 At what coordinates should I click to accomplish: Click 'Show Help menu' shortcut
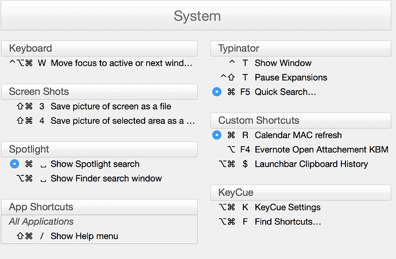coord(84,236)
